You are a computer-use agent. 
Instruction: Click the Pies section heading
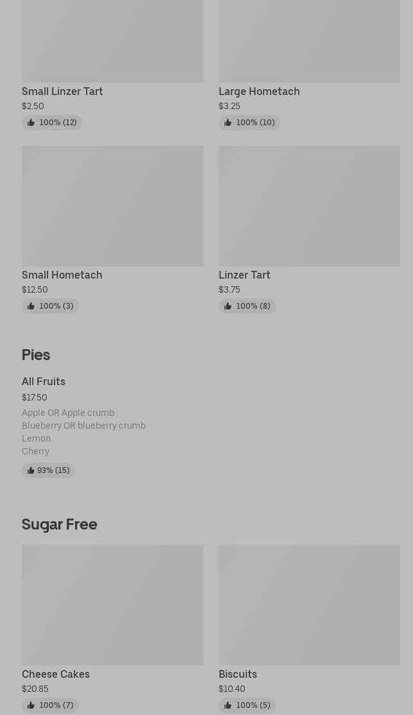pyautogui.click(x=36, y=355)
